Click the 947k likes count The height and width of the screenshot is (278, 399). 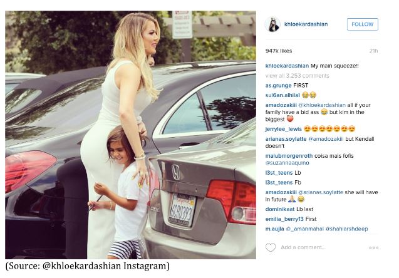pyautogui.click(x=279, y=51)
